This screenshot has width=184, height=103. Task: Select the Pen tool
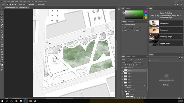tap(2, 45)
